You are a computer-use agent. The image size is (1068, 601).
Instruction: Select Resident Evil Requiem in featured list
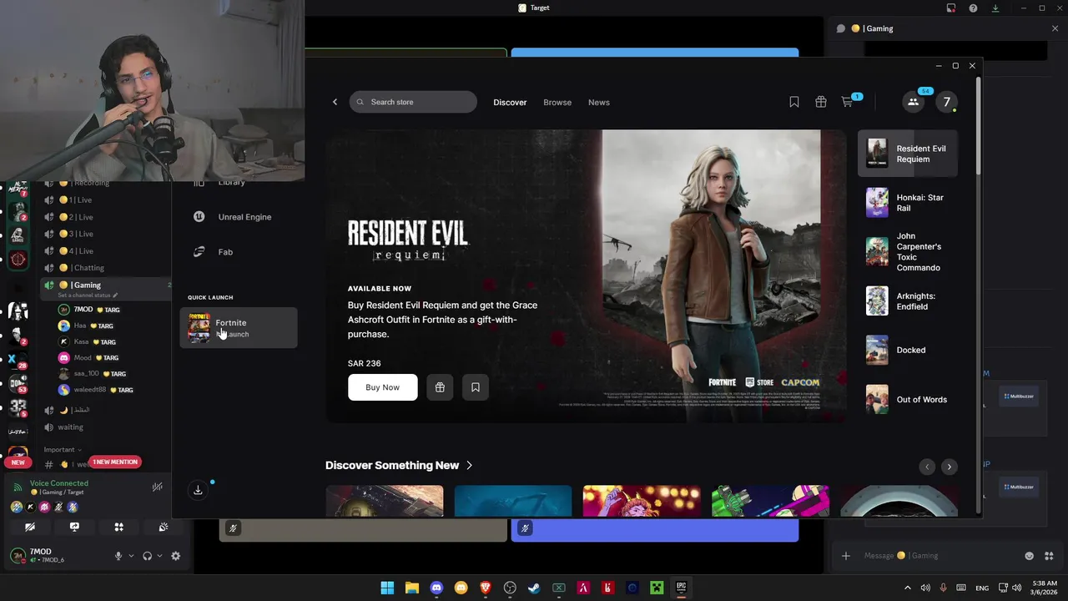tap(908, 154)
